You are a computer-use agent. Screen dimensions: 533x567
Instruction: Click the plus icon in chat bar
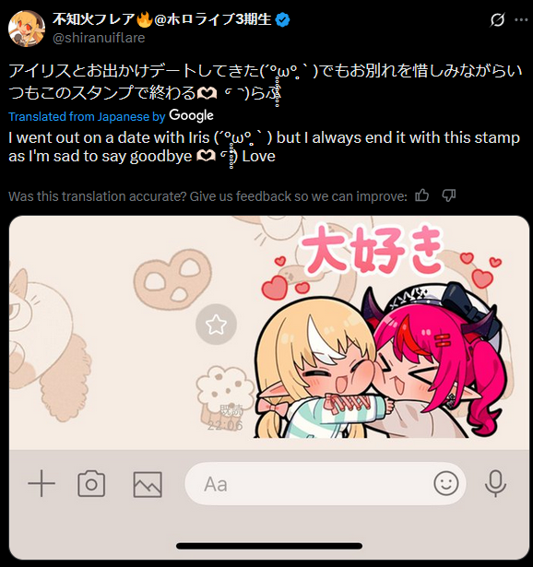41,483
